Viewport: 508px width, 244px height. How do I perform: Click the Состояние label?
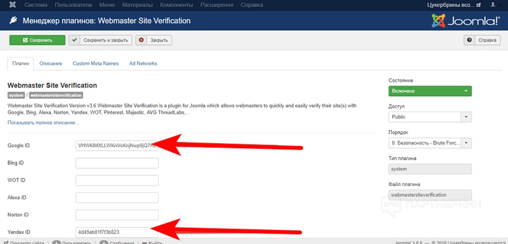coord(401,81)
